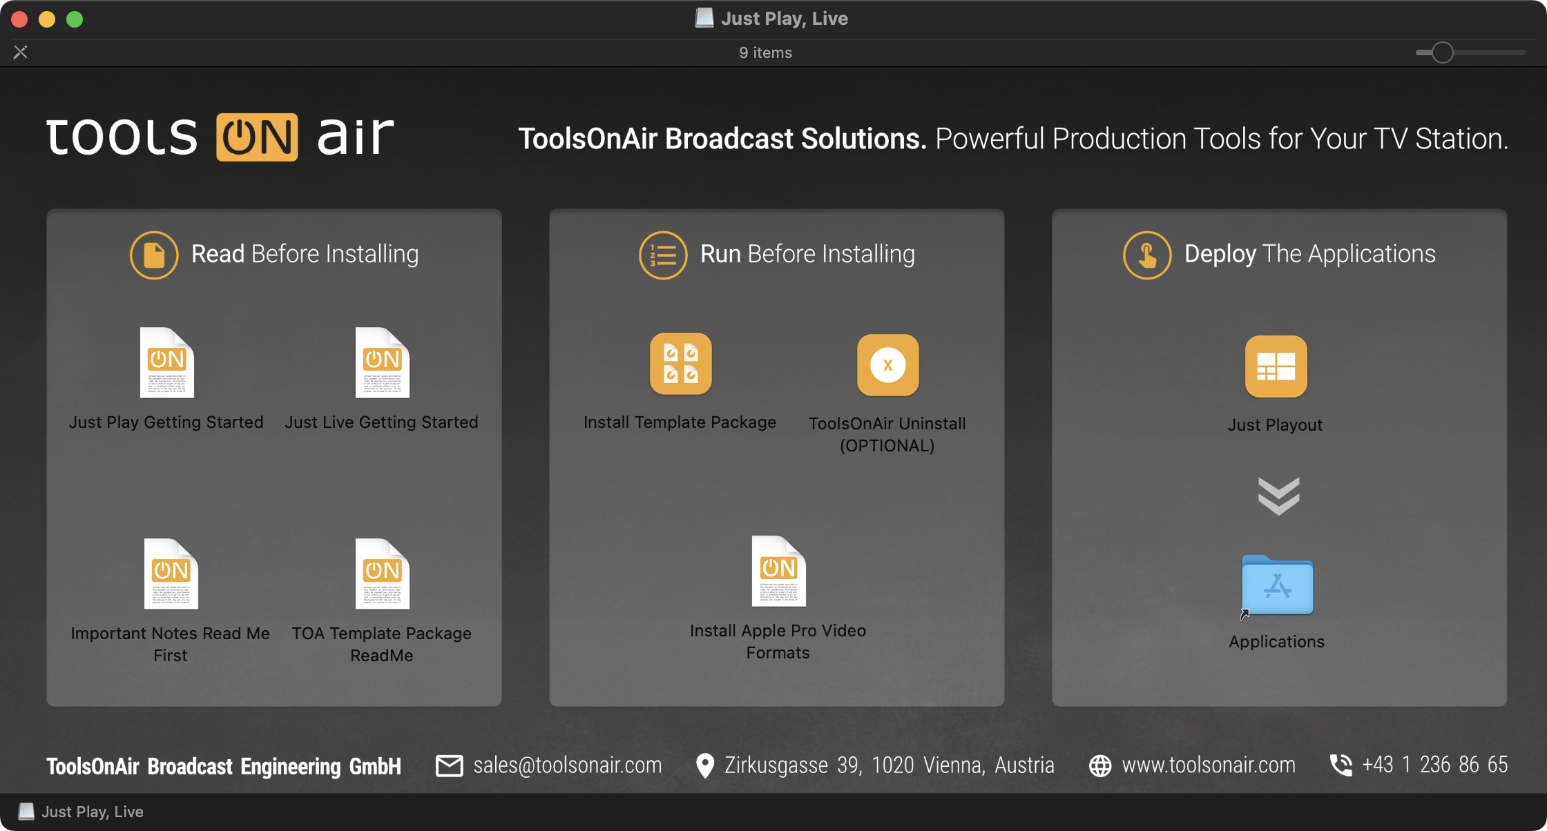Click the red close window button
The height and width of the screenshot is (831, 1547).
click(19, 19)
